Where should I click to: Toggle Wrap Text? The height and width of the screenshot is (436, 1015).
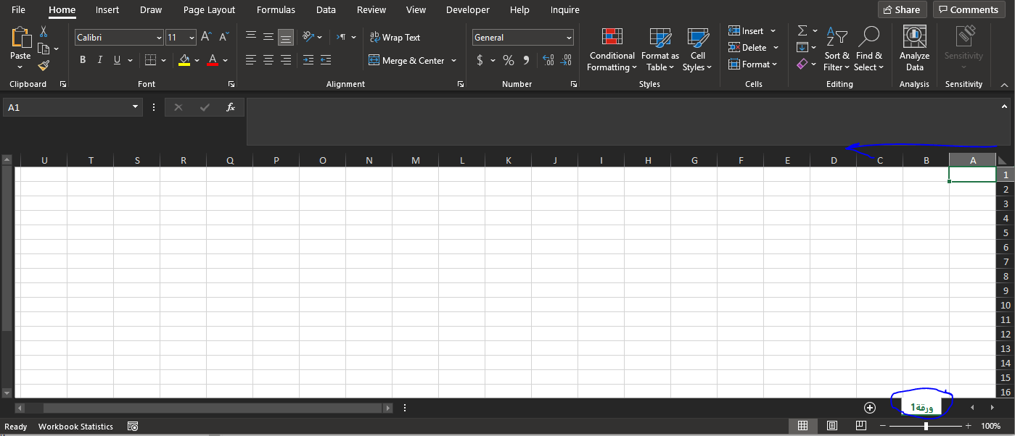395,38
